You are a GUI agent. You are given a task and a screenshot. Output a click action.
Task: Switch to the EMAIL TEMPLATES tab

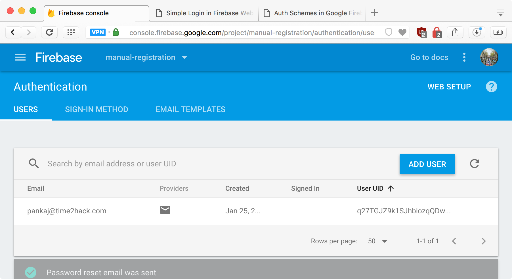coord(190,110)
